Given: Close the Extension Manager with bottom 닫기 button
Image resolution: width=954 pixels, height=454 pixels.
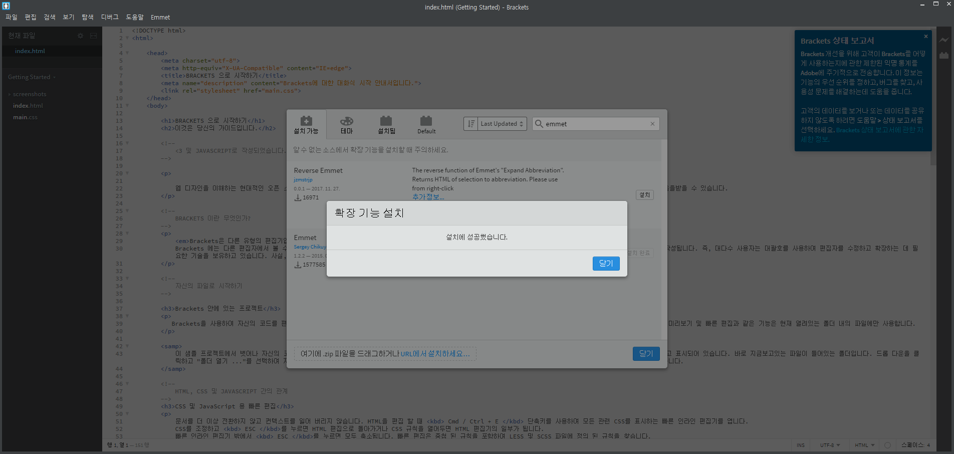Looking at the screenshot, I should tap(646, 354).
